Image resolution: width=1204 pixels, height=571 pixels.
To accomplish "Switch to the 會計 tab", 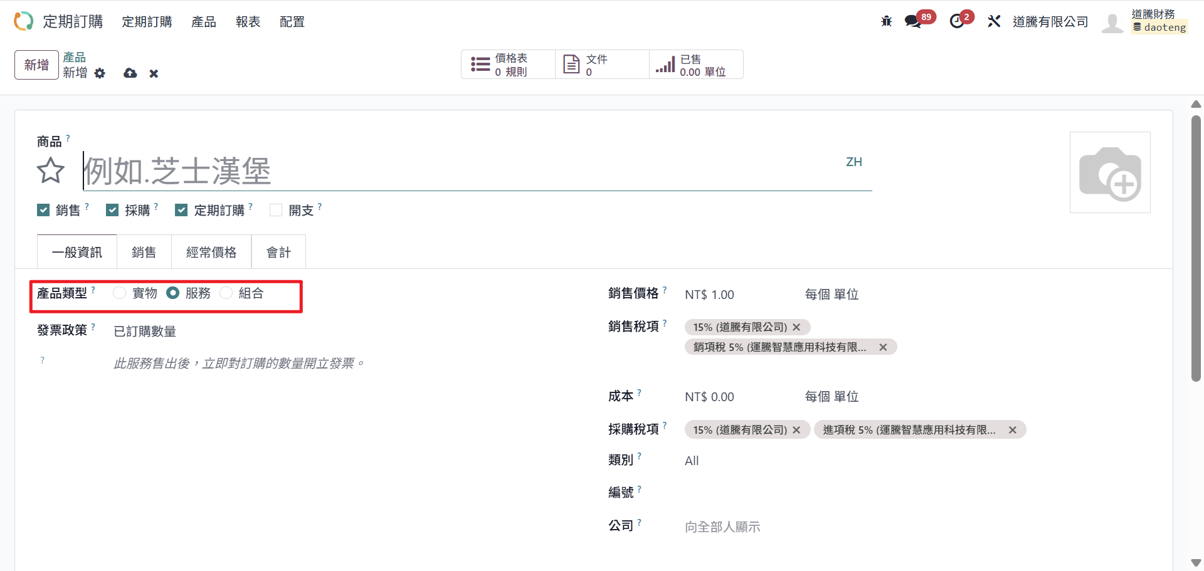I will [x=278, y=252].
